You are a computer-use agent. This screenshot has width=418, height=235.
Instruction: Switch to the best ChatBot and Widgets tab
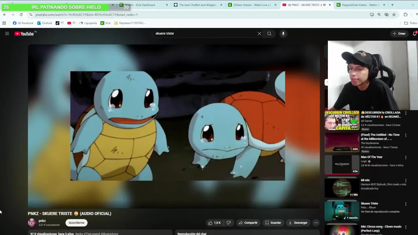point(198,5)
